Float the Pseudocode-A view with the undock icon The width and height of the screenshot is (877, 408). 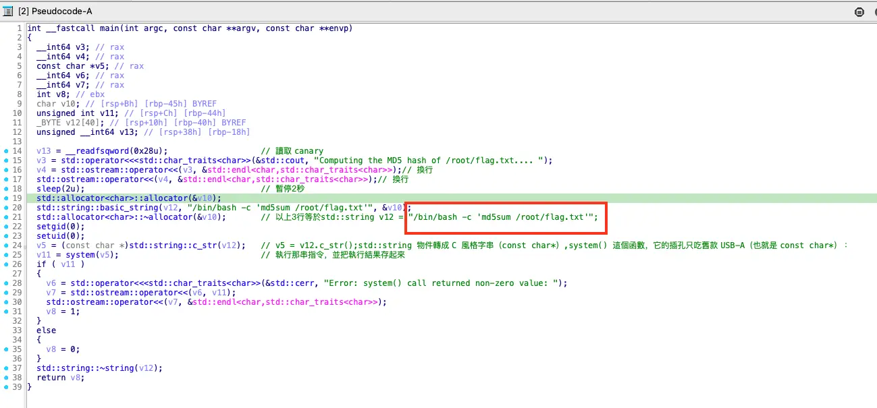tap(859, 11)
